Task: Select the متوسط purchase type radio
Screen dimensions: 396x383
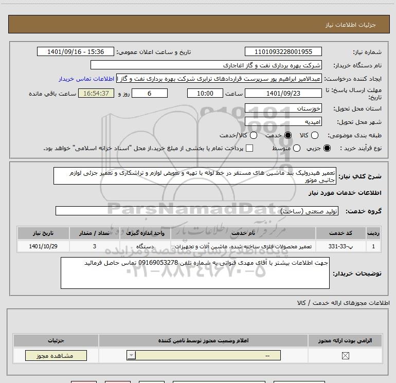Action: [x=297, y=148]
